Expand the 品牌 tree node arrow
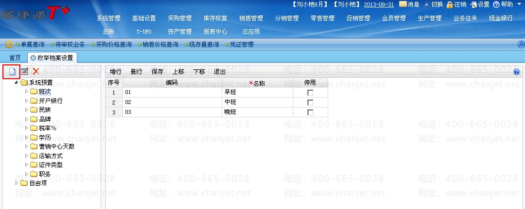 (x=27, y=119)
